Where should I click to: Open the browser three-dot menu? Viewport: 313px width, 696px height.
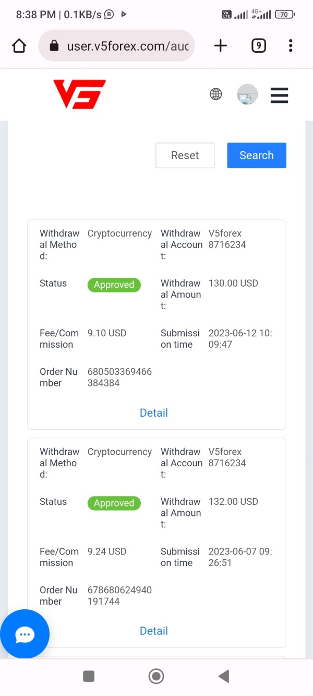(x=291, y=46)
